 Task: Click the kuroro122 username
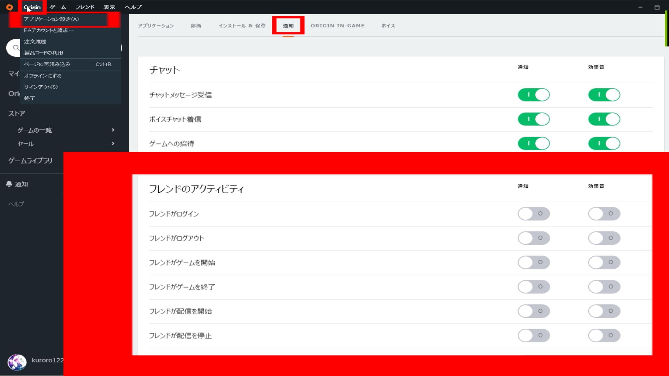[47, 360]
